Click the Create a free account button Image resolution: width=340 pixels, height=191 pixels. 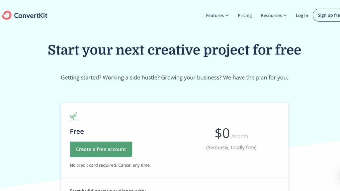tap(101, 149)
